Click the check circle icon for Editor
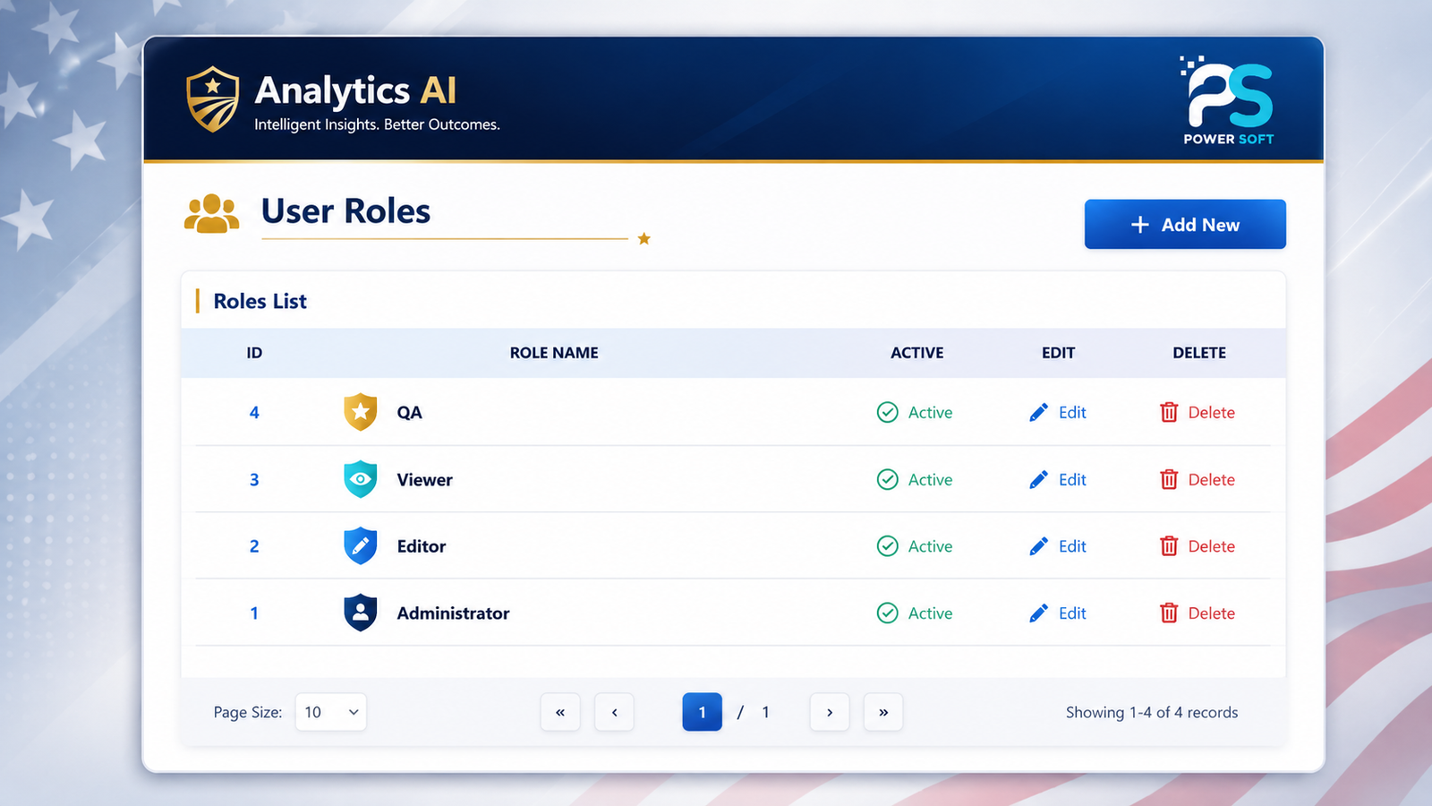Viewport: 1432px width, 806px height. [x=887, y=546]
